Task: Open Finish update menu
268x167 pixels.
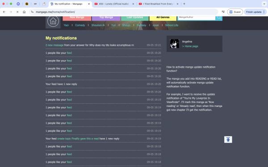Action: coord(255,12)
